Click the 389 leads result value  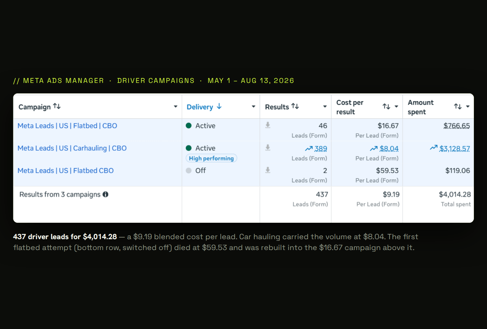320,149
